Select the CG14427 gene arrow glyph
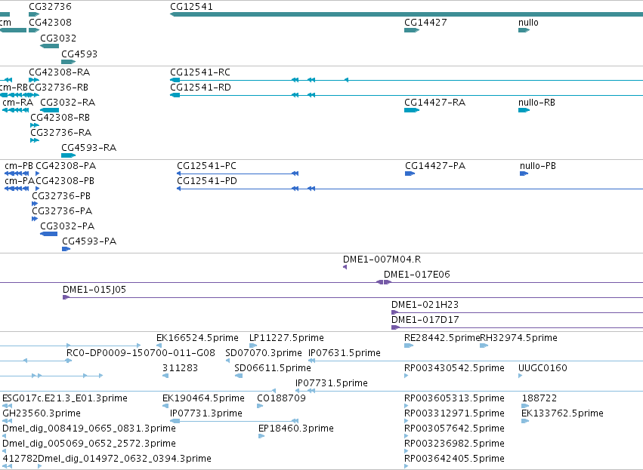The height and width of the screenshot is (470, 643). tap(412, 30)
